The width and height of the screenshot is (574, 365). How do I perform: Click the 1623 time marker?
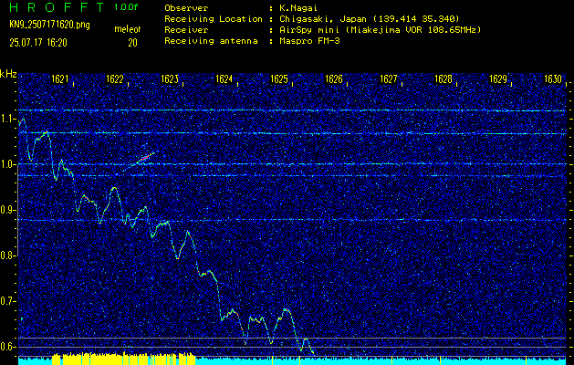170,79
